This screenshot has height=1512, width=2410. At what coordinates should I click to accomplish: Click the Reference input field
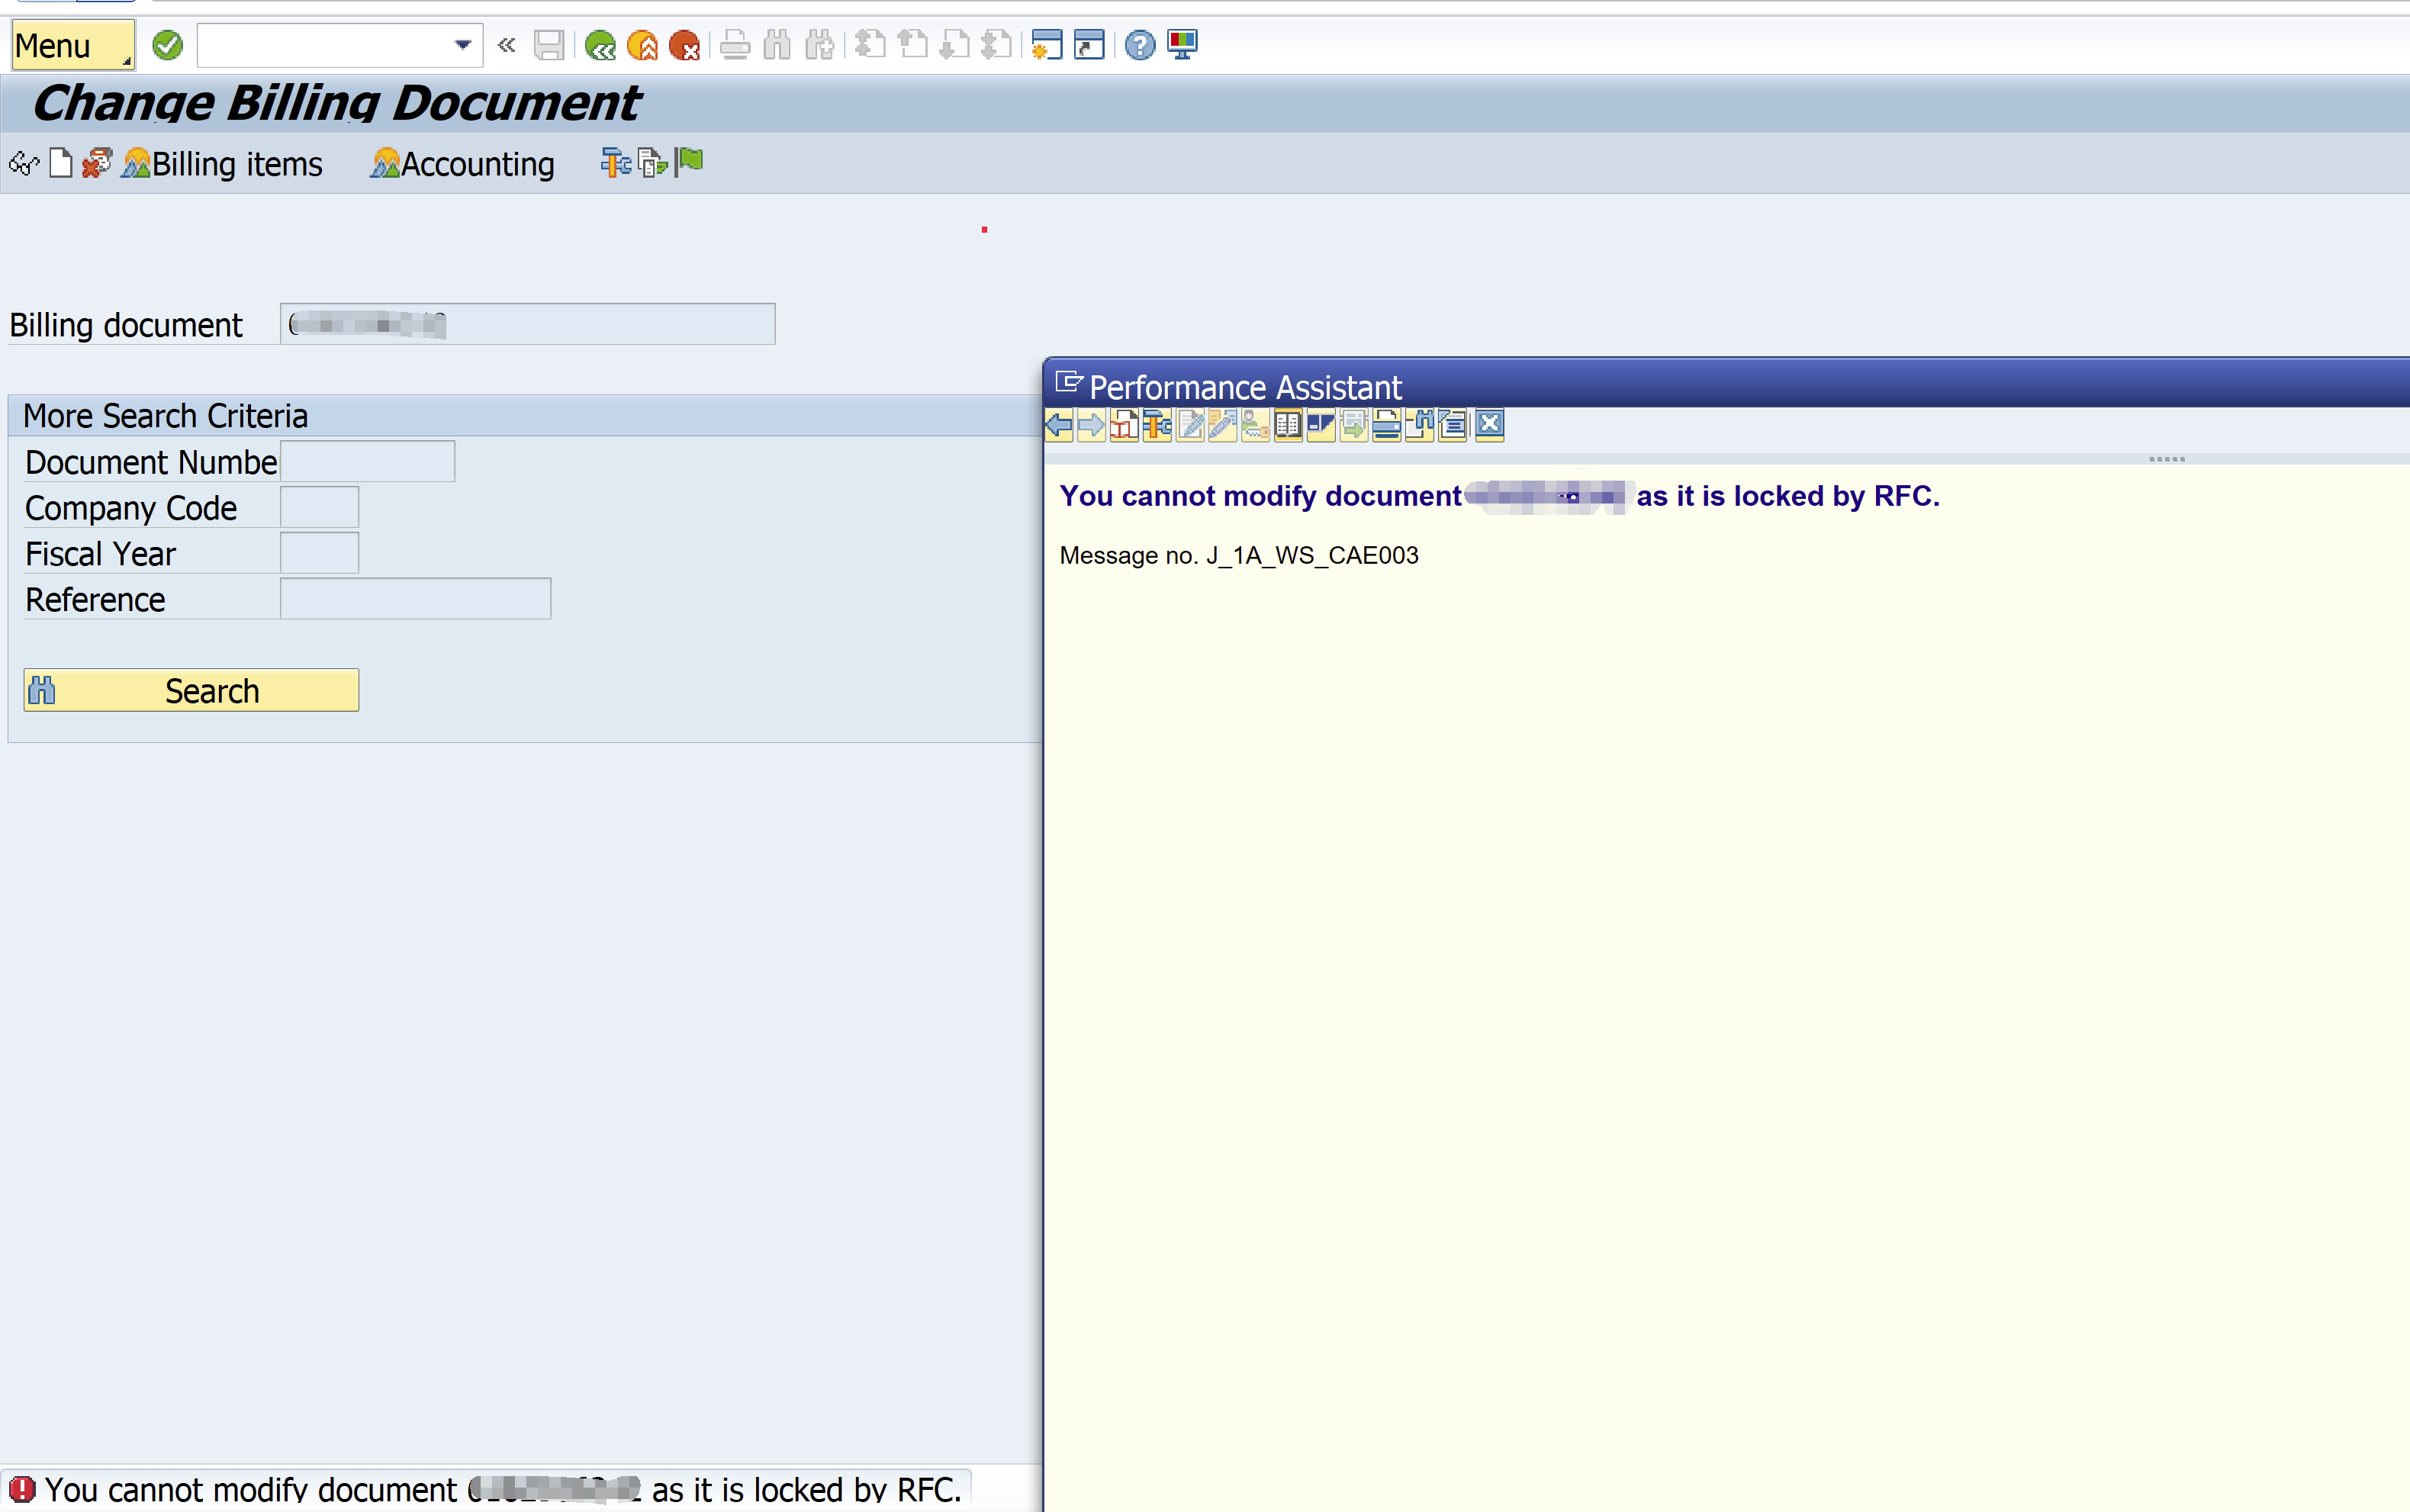click(415, 598)
